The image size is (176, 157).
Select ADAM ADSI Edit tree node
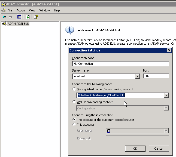coord(18,24)
